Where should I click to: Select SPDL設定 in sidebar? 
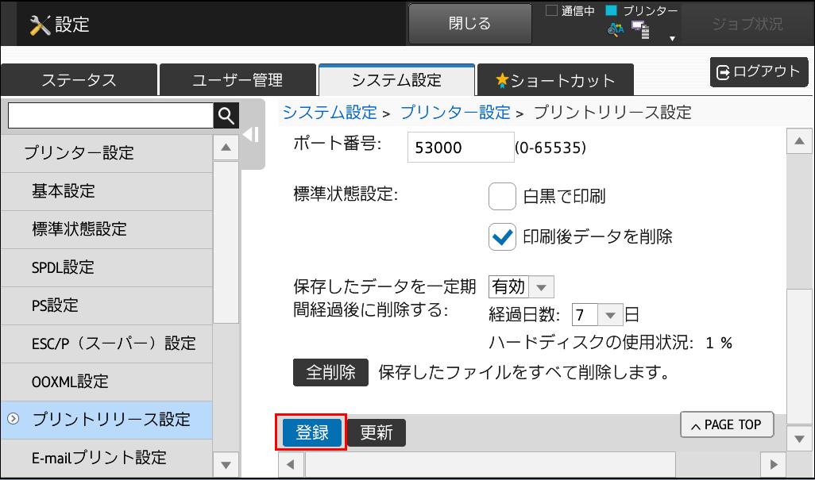coord(106,267)
